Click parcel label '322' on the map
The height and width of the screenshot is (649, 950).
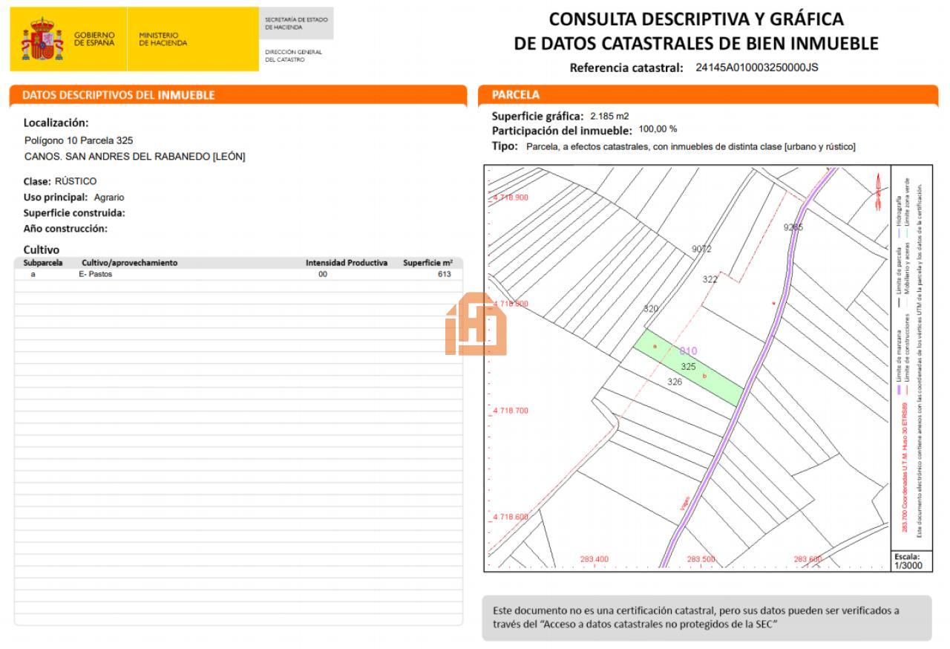coord(710,279)
